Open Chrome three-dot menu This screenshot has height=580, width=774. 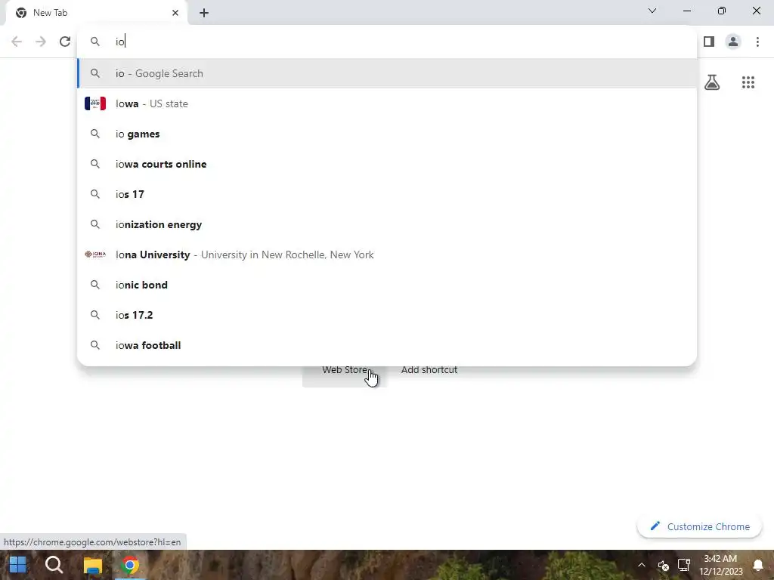tap(757, 42)
